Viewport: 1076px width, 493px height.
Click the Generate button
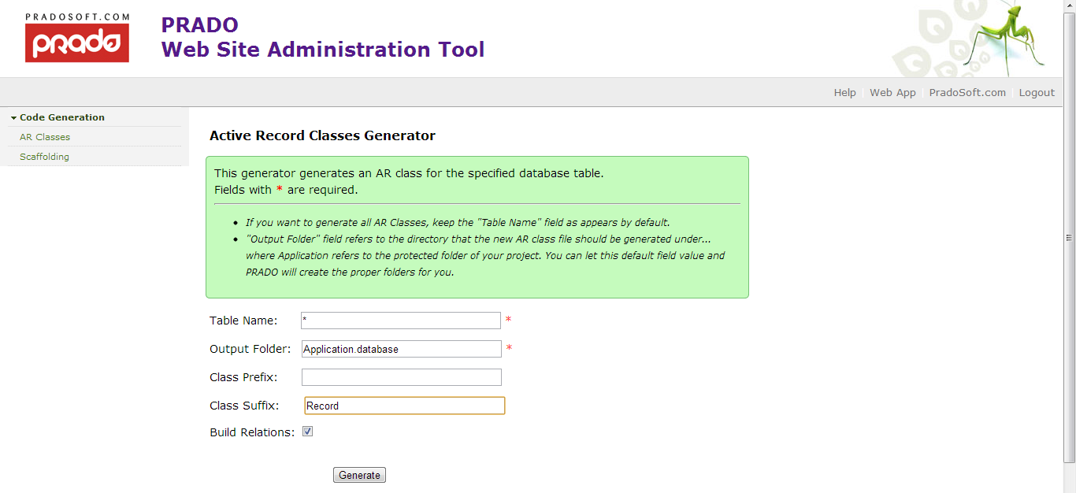tap(359, 475)
